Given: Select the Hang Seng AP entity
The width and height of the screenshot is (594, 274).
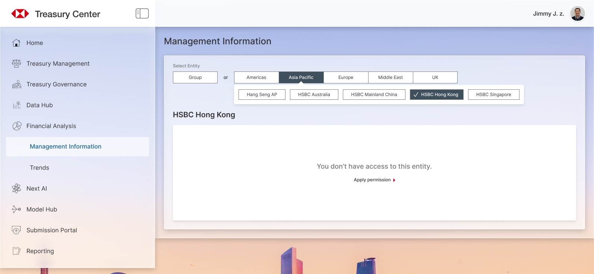Looking at the screenshot, I should [262, 95].
